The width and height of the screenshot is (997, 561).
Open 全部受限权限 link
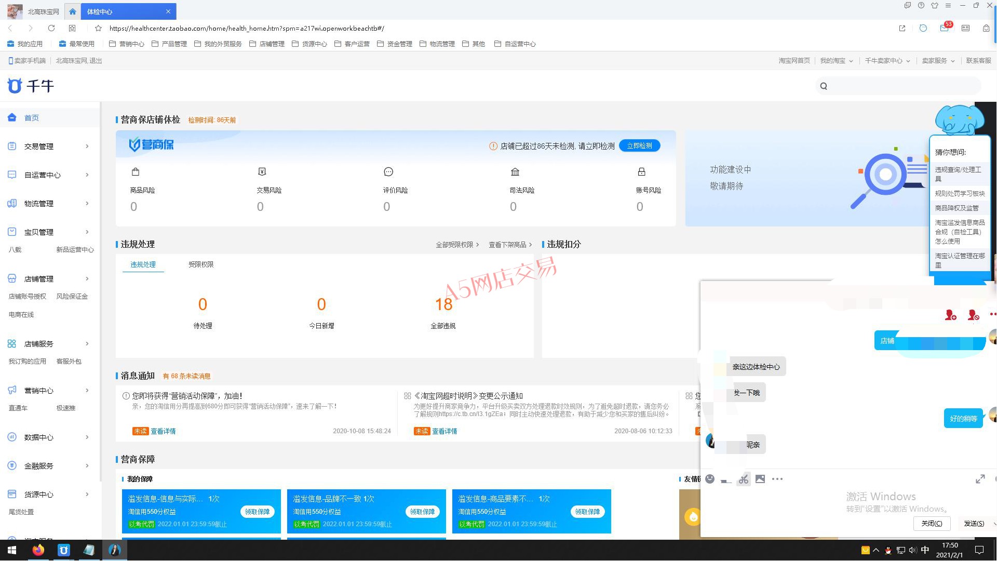(457, 245)
